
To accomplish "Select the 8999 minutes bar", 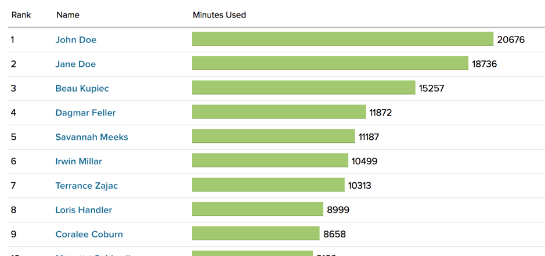I will pyautogui.click(x=257, y=210).
